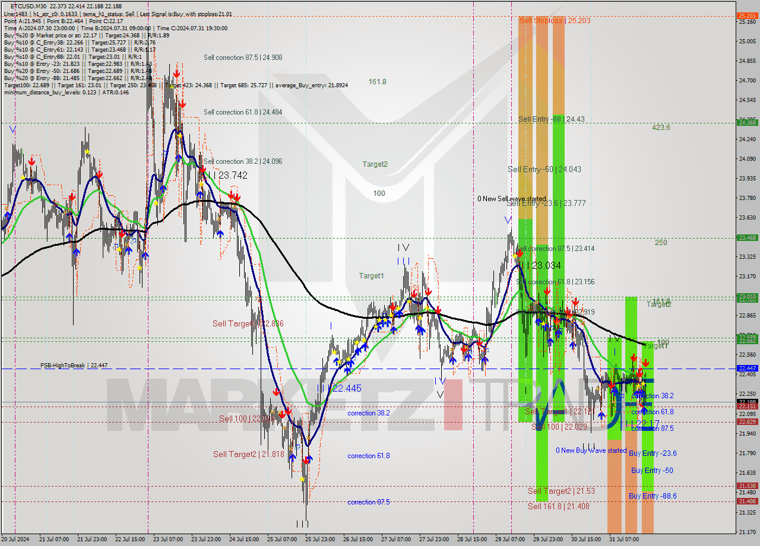760x546 pixels.
Task: Click the '27 Jul 07:00' time axis label
Action: (x=396, y=539)
